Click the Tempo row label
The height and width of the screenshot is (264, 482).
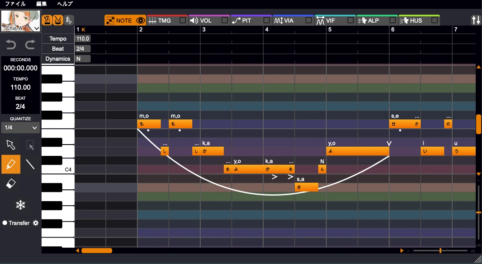click(x=58, y=39)
